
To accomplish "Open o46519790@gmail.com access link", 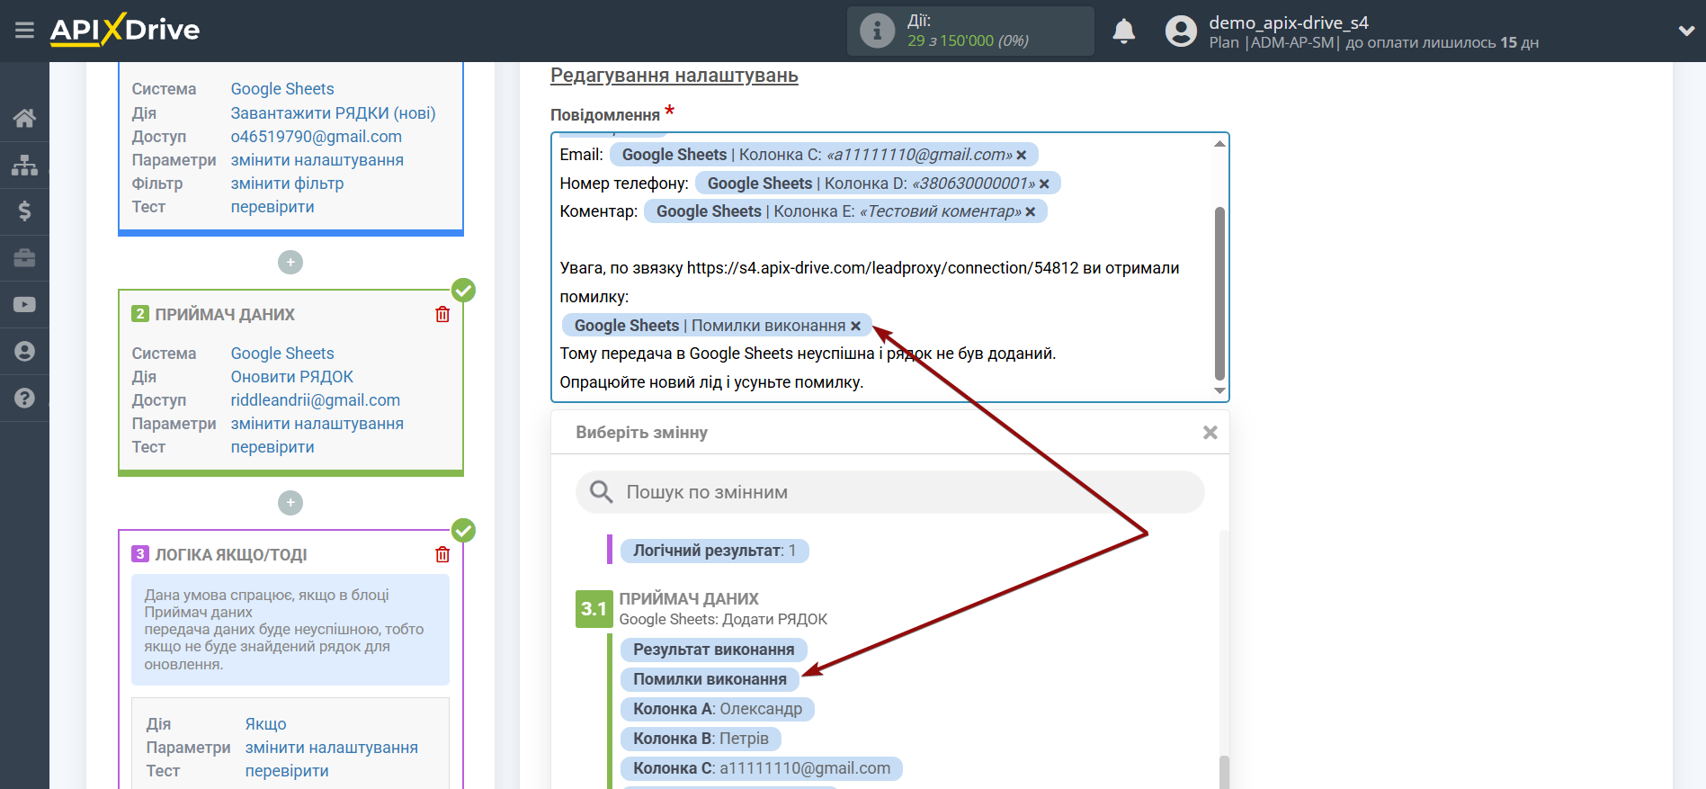I will (316, 137).
